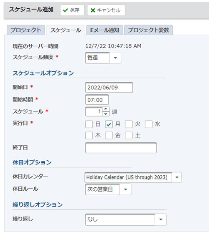Go to the プロジェクト変数 tab
Image resolution: width=209 pixels, height=237 pixels.
[x=148, y=30]
